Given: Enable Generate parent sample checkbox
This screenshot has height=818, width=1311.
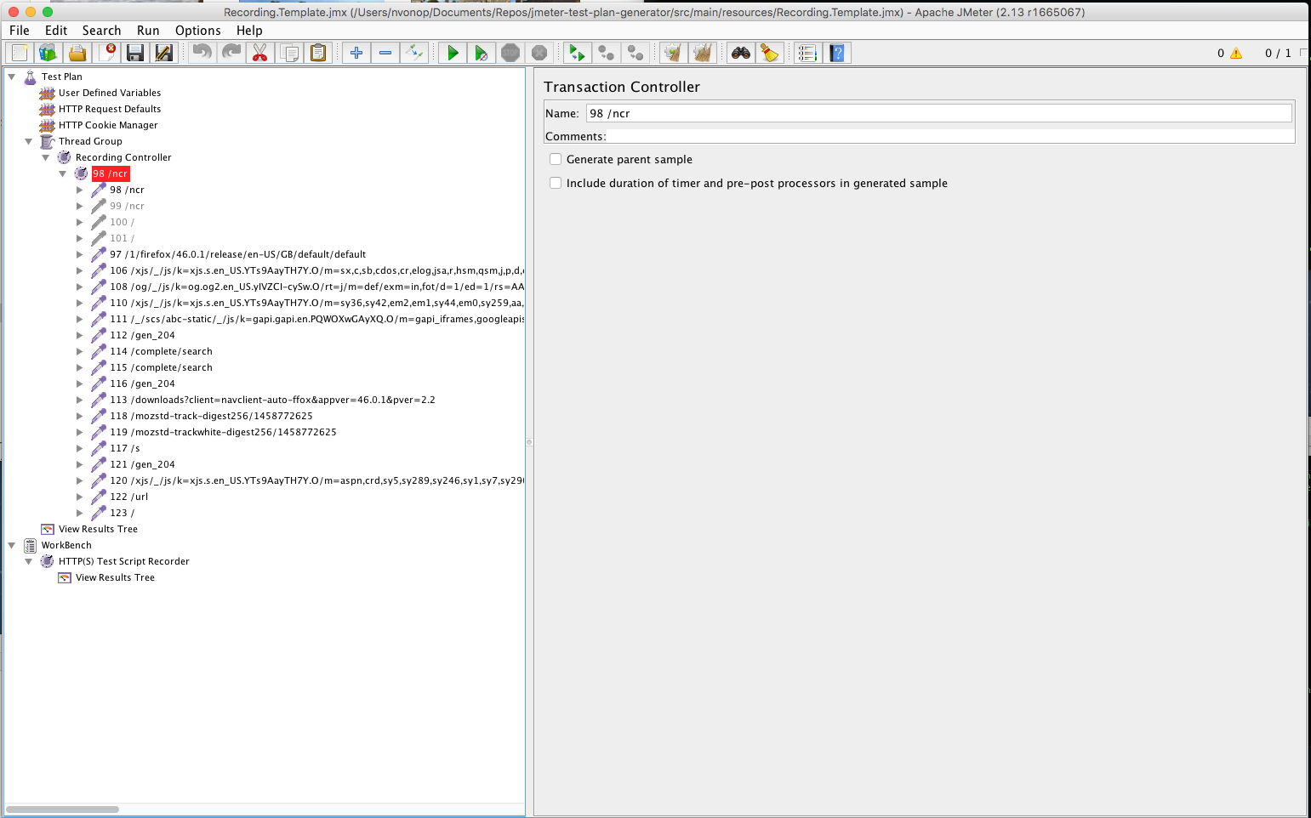Looking at the screenshot, I should [556, 159].
